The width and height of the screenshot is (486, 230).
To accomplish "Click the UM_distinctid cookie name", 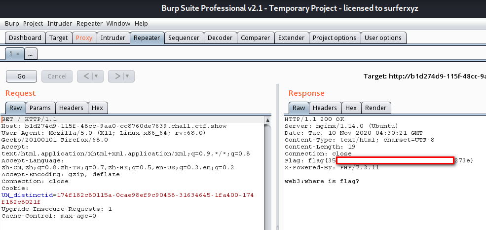I will 27,195.
